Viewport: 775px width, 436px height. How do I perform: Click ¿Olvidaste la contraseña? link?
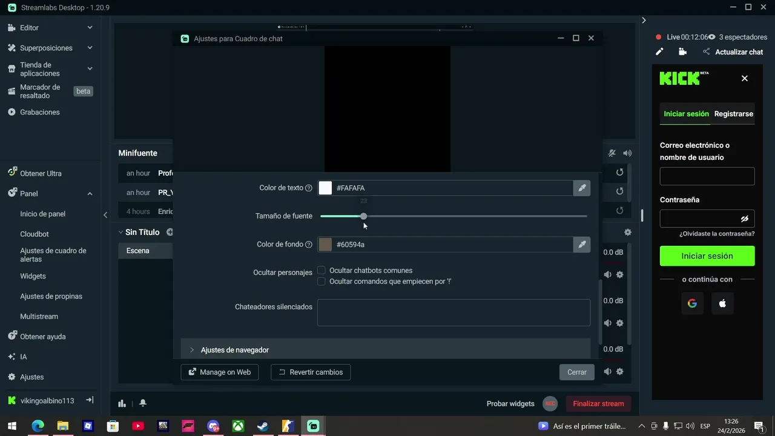pos(717,234)
